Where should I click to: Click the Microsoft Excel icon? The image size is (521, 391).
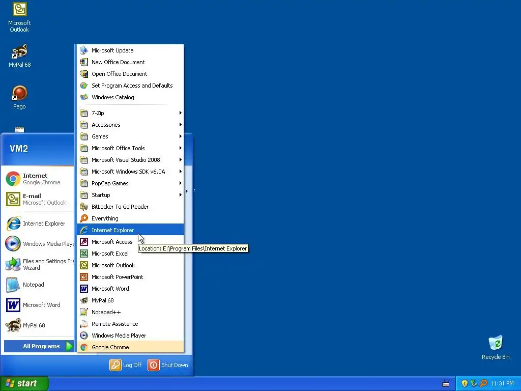[84, 254]
